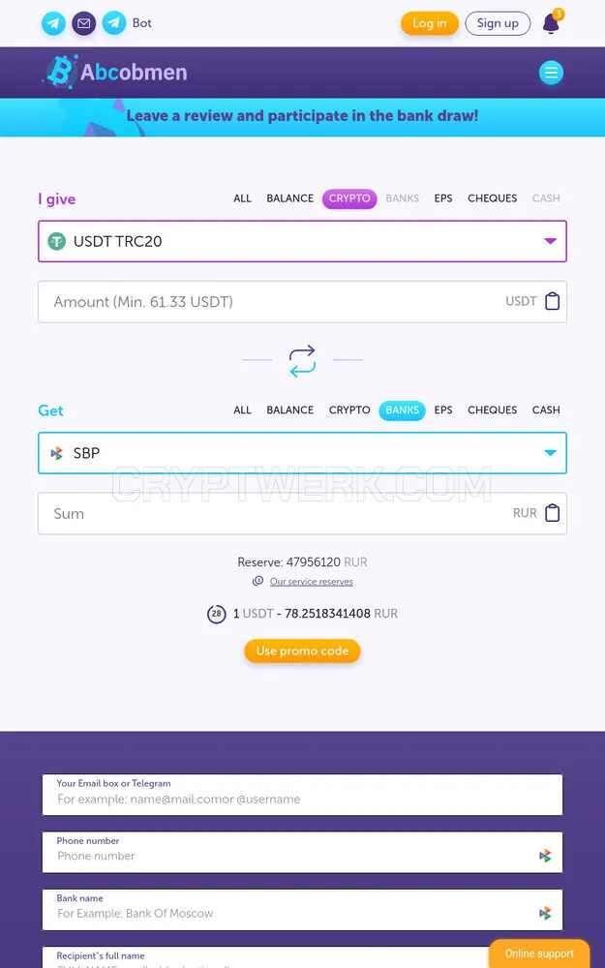This screenshot has width=605, height=968.
Task: Open the Telegram Bot icon
Action: coord(114,23)
